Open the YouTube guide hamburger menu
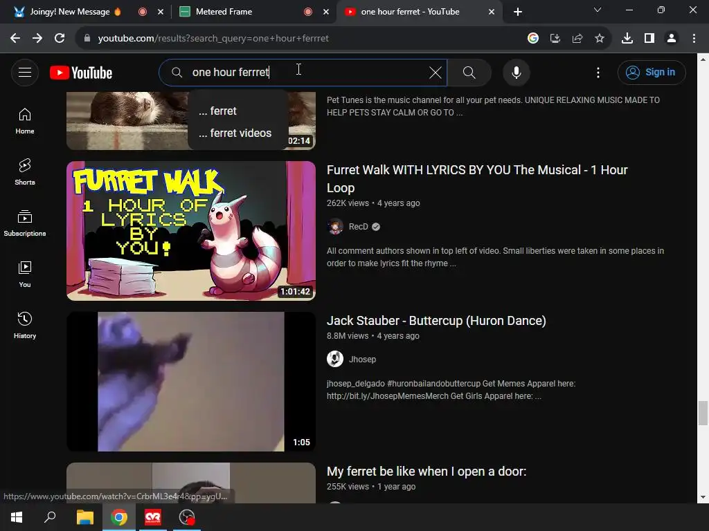The height and width of the screenshot is (531, 709). pyautogui.click(x=25, y=72)
